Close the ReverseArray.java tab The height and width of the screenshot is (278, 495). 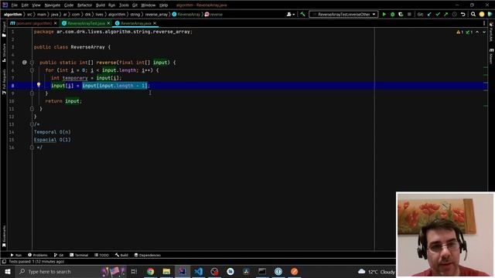coord(155,23)
